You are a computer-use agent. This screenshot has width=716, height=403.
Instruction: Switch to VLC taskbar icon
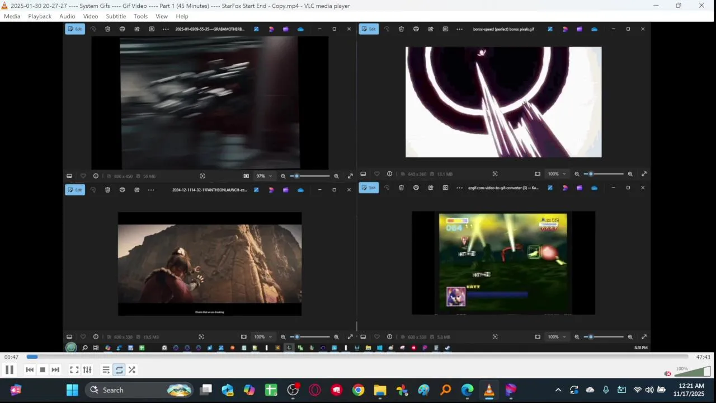click(x=489, y=390)
